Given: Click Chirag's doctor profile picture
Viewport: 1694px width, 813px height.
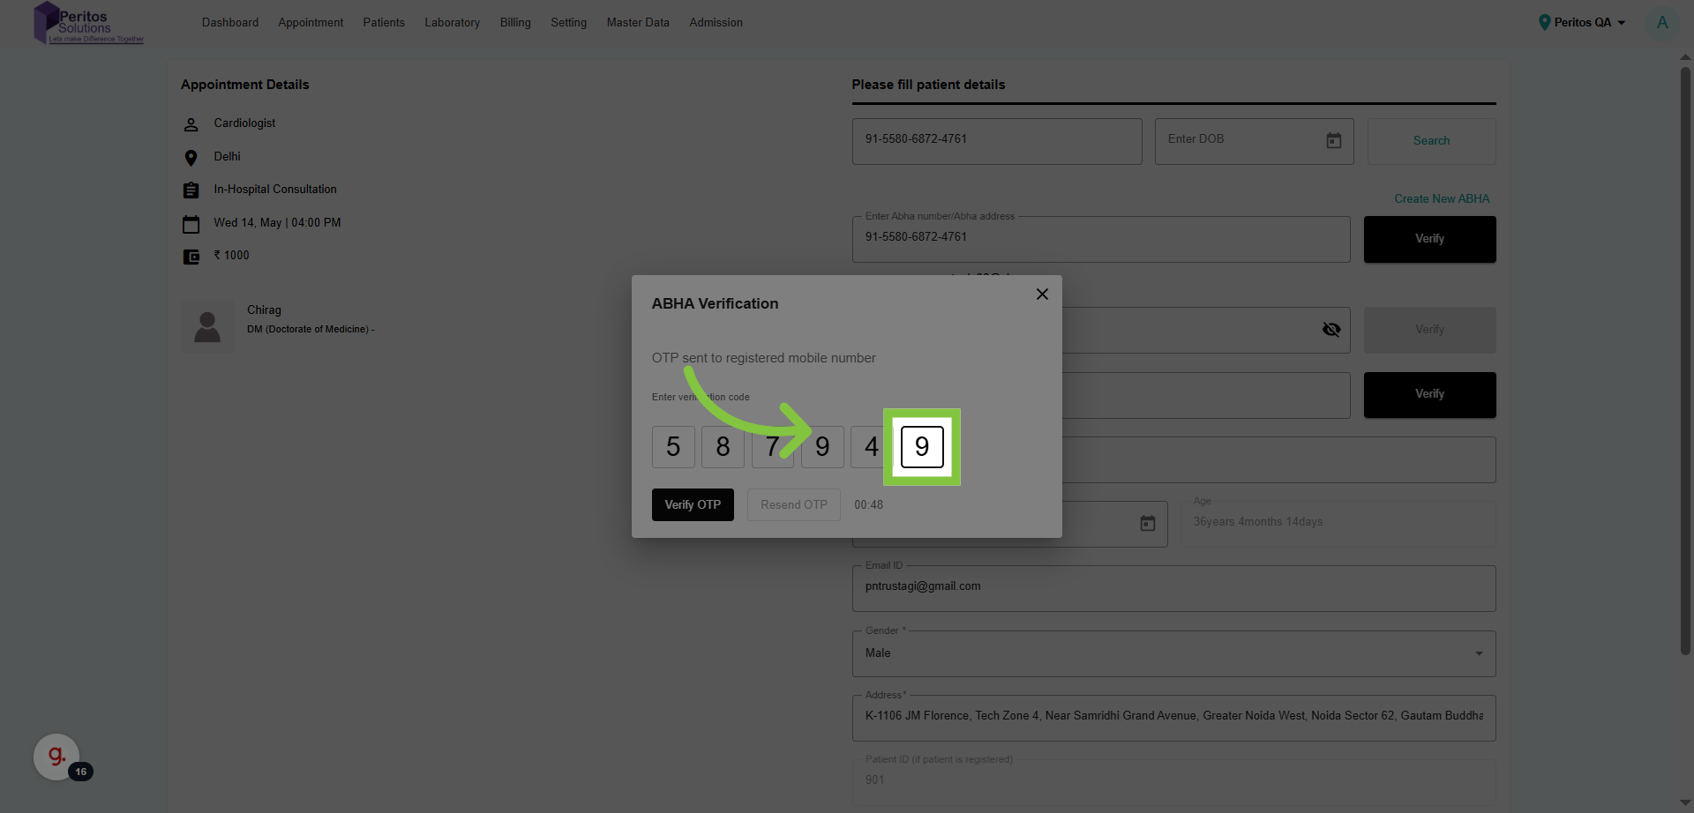Looking at the screenshot, I should point(207,327).
